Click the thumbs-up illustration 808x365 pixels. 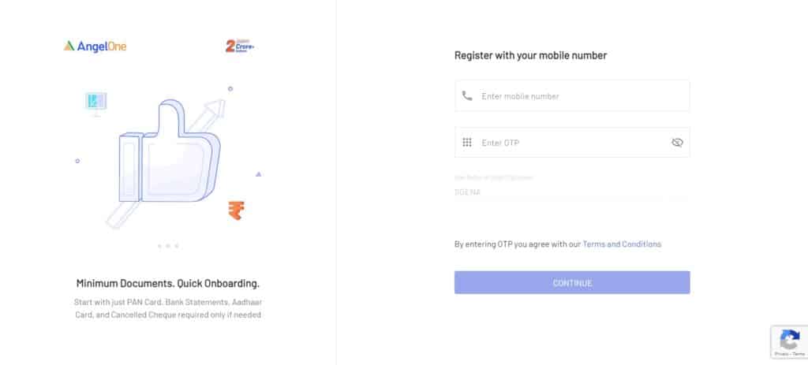pos(170,151)
